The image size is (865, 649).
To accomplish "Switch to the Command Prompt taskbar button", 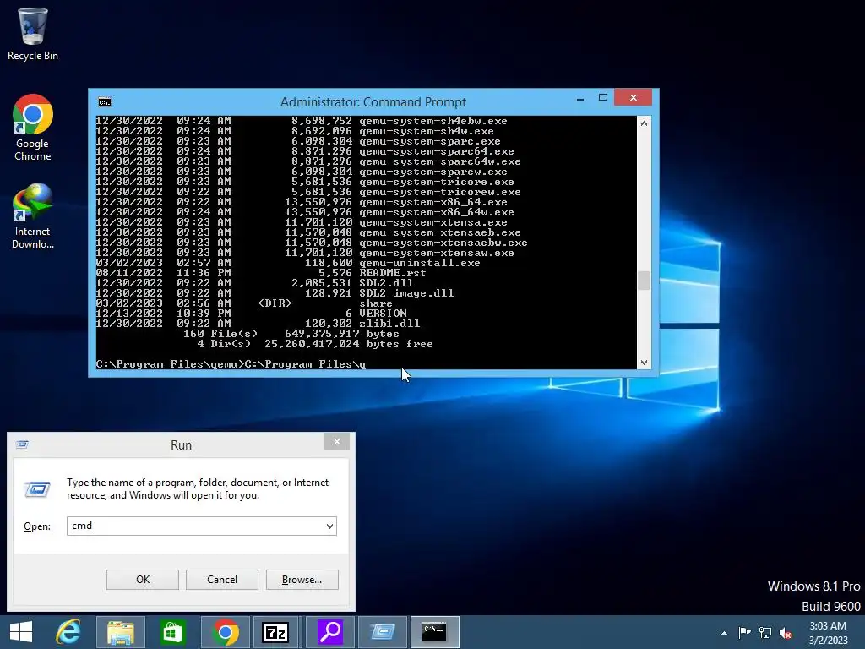I will (x=435, y=632).
